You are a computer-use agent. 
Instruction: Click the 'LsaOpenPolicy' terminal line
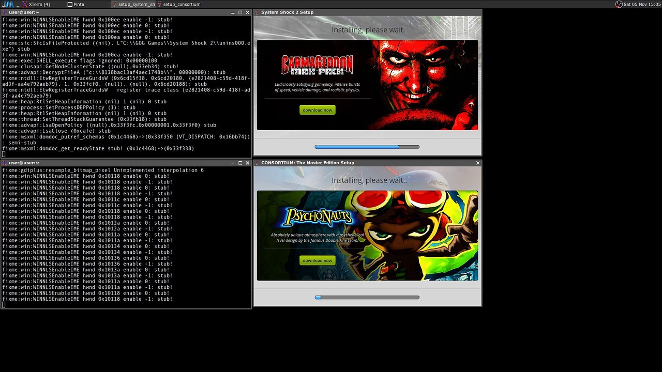pyautogui.click(x=109, y=125)
